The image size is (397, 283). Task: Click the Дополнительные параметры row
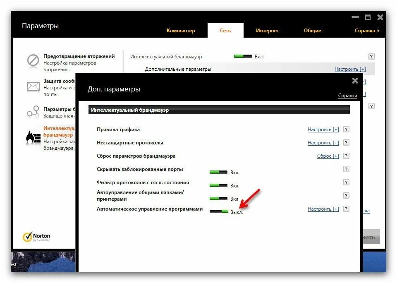point(249,69)
